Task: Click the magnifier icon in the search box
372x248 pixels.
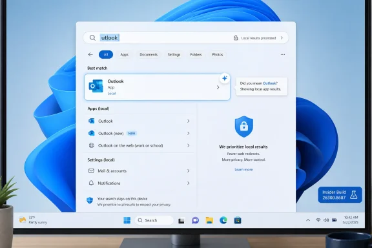Action: coord(92,37)
